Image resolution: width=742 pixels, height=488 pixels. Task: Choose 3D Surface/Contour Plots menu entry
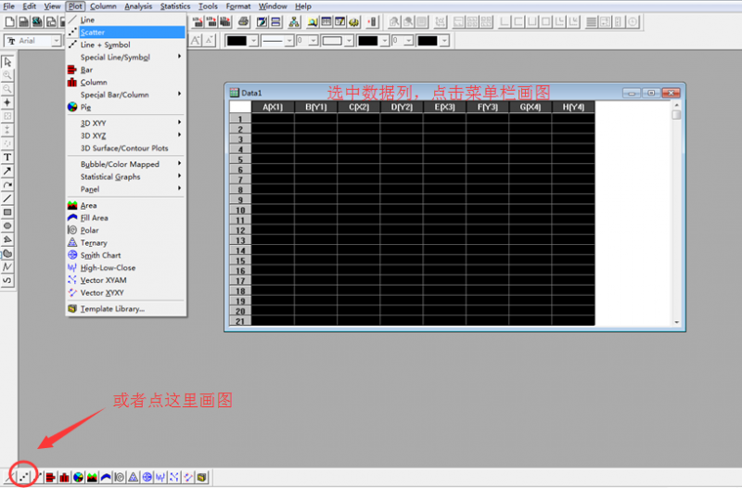pyautogui.click(x=125, y=148)
